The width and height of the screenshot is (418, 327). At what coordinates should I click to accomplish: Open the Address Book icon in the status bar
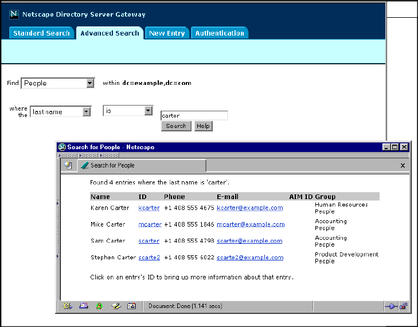131,306
